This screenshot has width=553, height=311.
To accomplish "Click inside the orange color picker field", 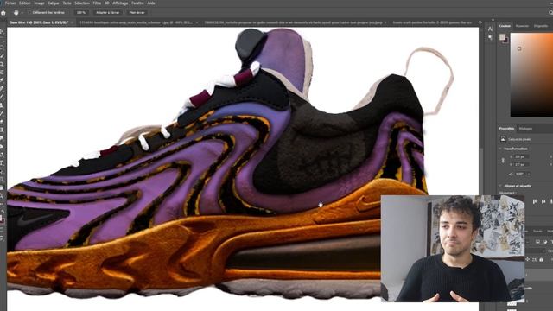I will 532,74.
